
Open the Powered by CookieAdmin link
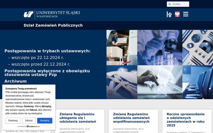[29, 126]
